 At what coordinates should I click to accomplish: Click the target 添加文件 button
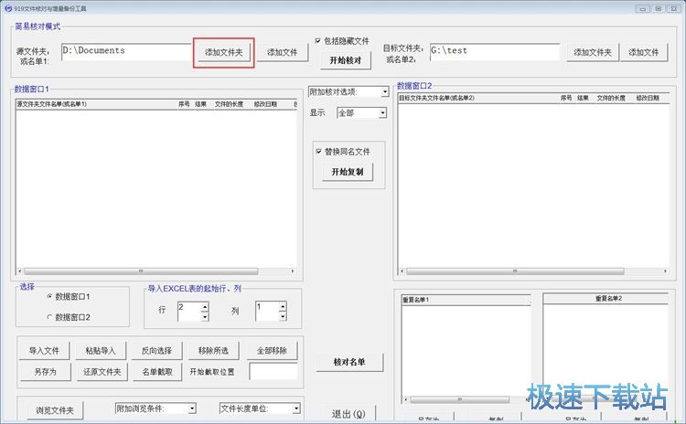tap(644, 52)
